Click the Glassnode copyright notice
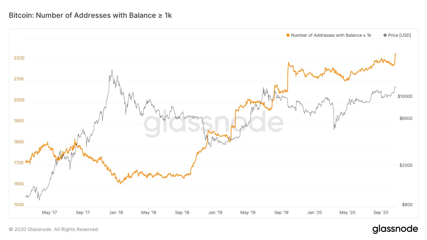This screenshot has width=427, height=240. [54, 229]
